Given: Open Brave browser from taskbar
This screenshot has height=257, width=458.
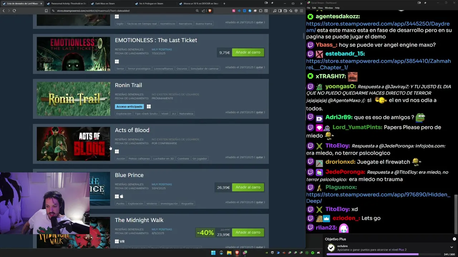Looking at the screenshot, I should [x=237, y=253].
